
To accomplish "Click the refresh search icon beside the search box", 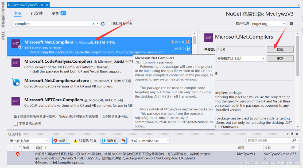I will (103, 23).
